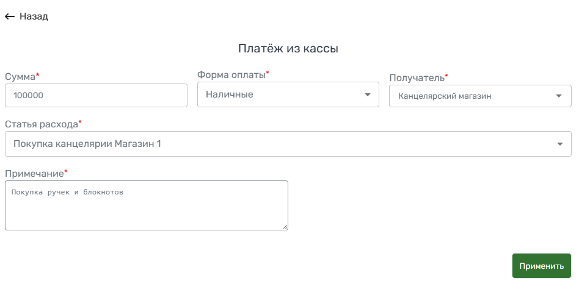Expand the Получатель combo box
579x295 pixels.
coord(480,96)
